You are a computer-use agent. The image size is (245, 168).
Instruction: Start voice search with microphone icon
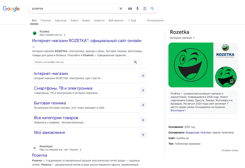[x=137, y=9]
